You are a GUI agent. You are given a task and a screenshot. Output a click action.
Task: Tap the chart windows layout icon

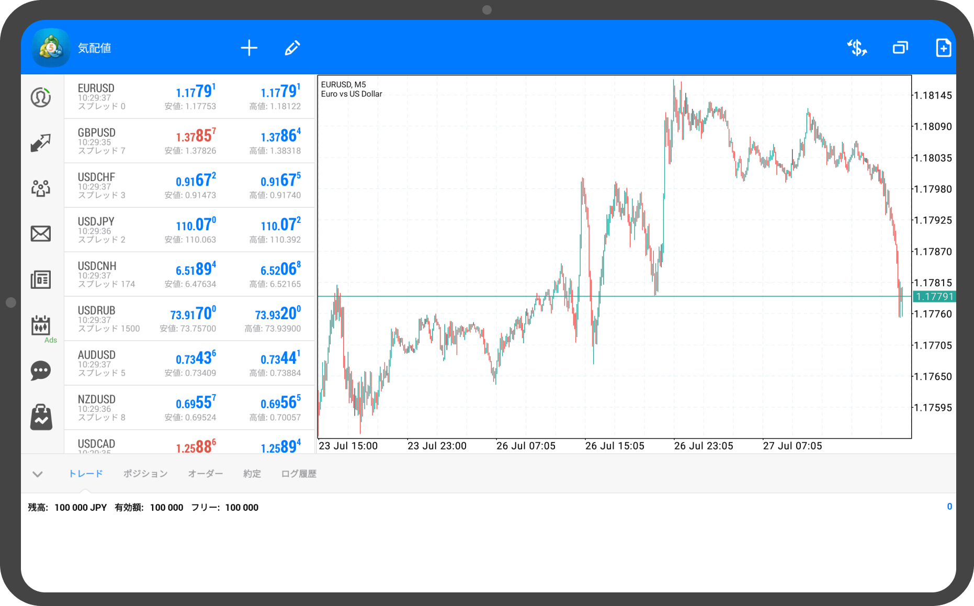pyautogui.click(x=900, y=48)
